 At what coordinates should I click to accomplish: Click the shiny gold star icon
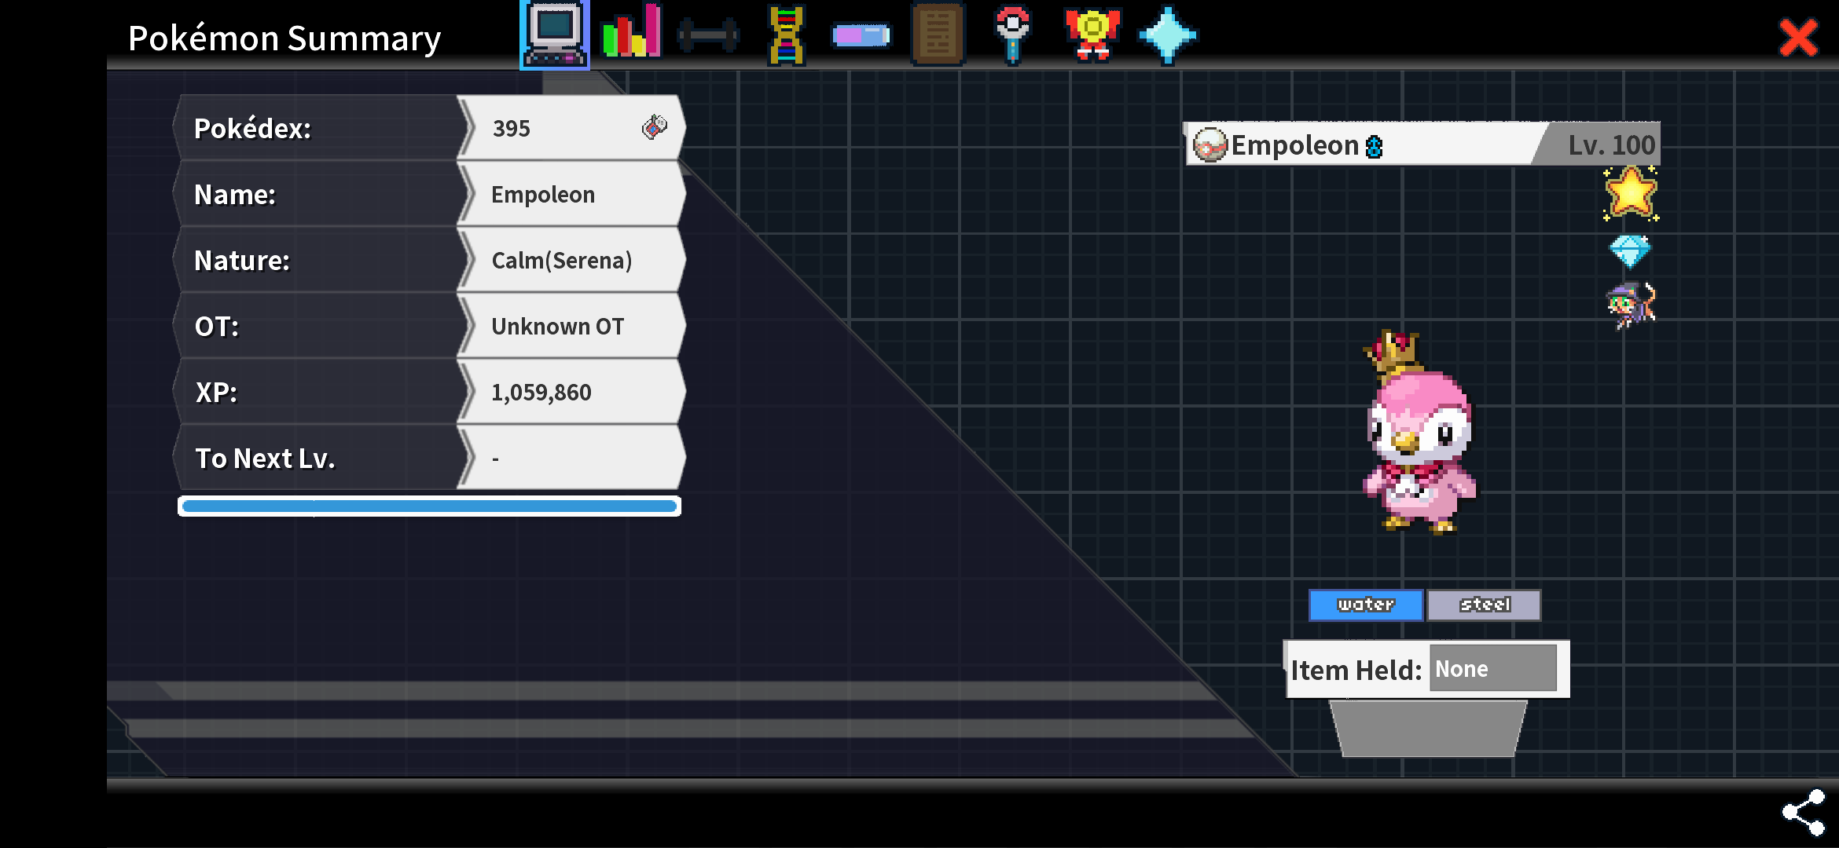tap(1632, 193)
